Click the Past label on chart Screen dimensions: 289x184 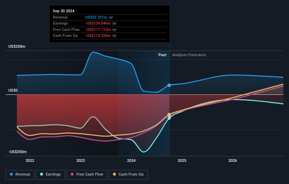click(162, 55)
